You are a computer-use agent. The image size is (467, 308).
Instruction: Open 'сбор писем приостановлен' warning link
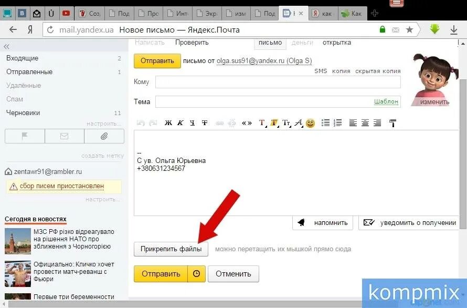62,186
